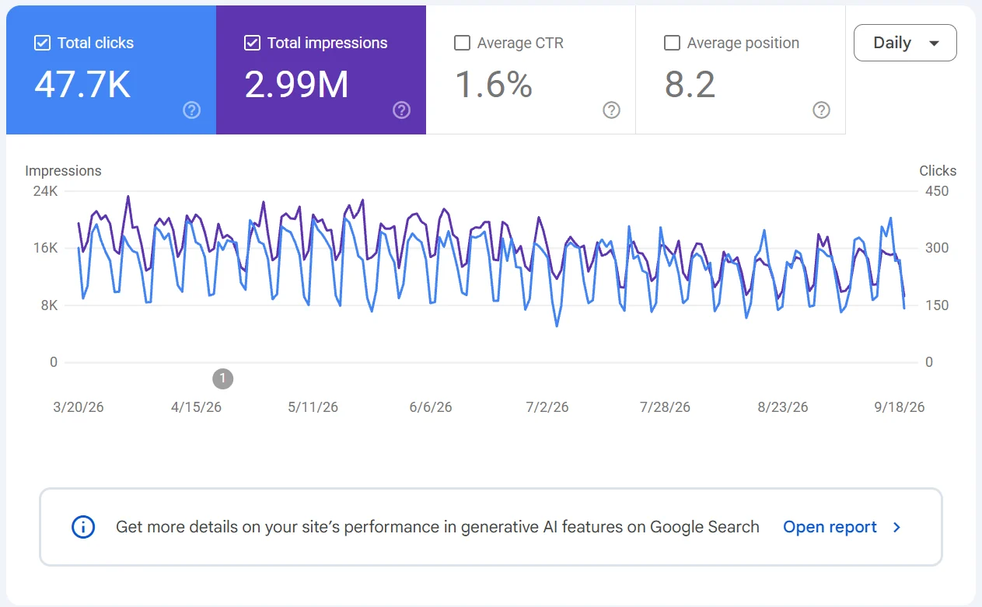Click the Average CTR label text
Screen dimensions: 982x607
pos(520,43)
